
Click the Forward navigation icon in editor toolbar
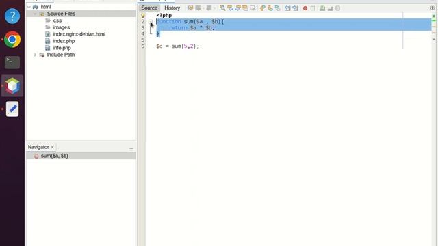coord(209,8)
